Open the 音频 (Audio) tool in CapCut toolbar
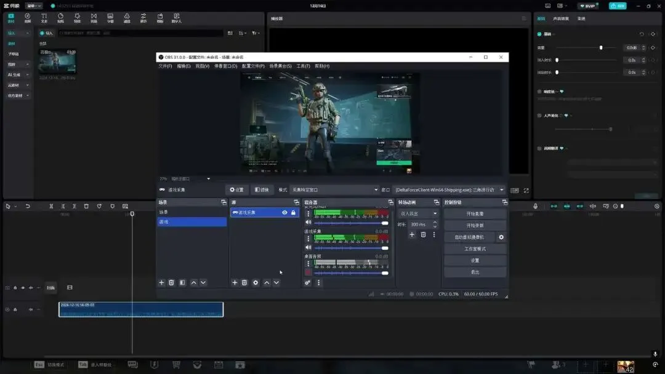 [28, 18]
